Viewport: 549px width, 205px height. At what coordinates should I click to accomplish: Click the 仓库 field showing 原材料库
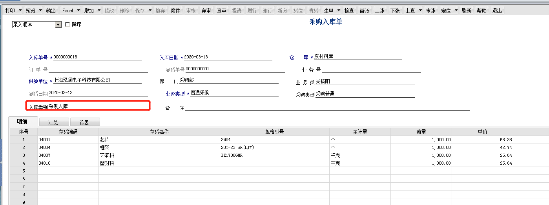(x=358, y=57)
